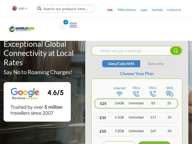Open the Sale menu item
This screenshot has height=144, width=192.
[x=110, y=10]
